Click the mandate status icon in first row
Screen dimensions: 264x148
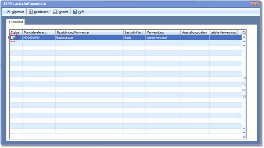click(x=13, y=38)
